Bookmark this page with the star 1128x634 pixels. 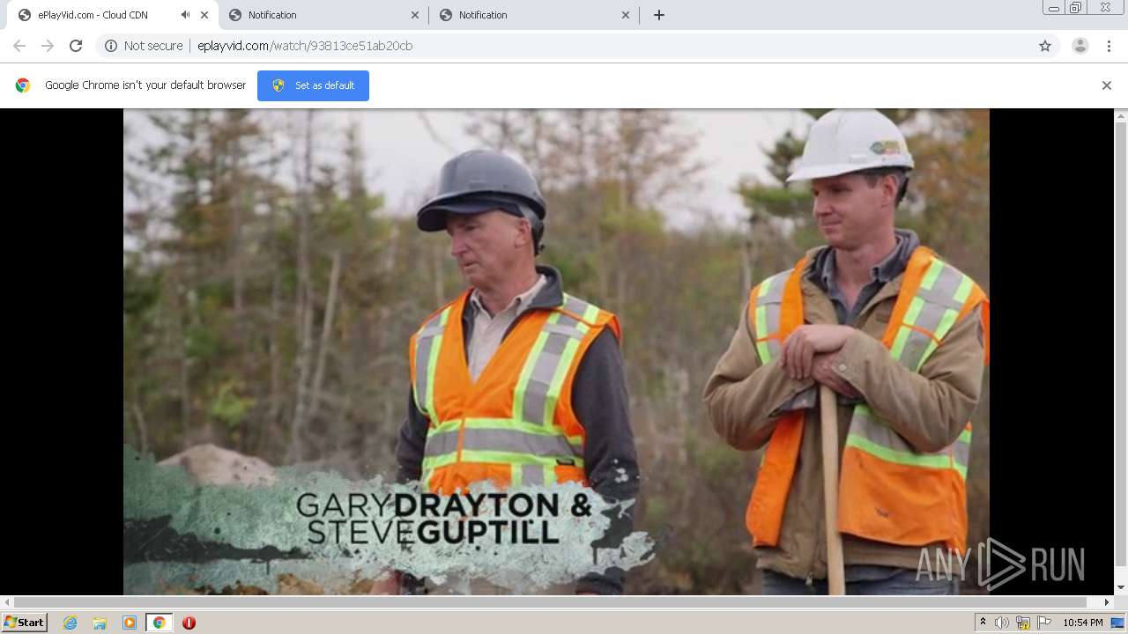point(1045,46)
